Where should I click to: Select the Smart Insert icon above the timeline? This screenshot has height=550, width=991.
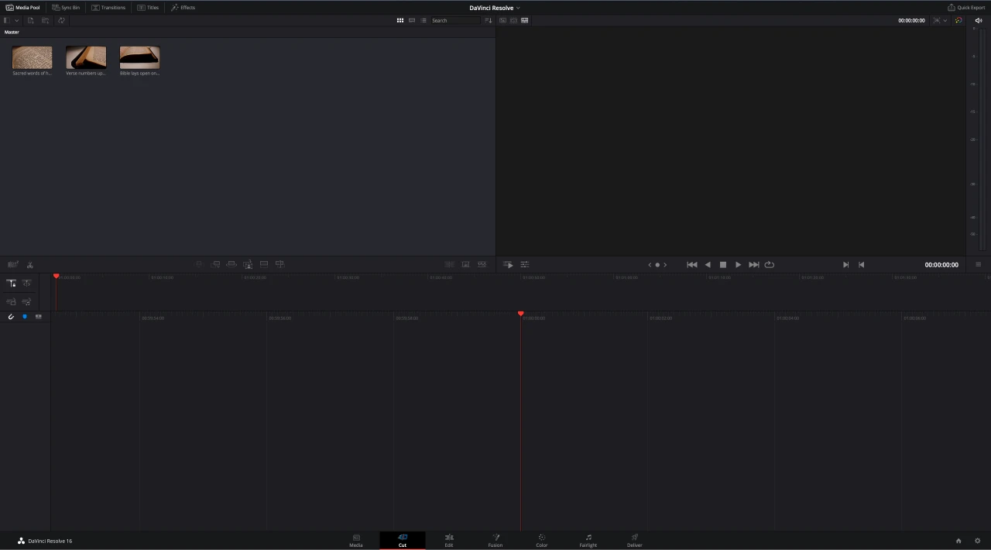pyautogui.click(x=199, y=263)
